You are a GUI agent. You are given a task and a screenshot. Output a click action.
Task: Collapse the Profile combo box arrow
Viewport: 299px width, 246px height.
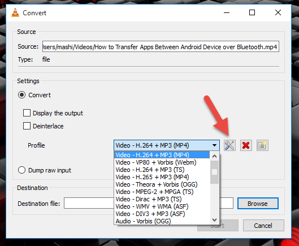(x=215, y=145)
